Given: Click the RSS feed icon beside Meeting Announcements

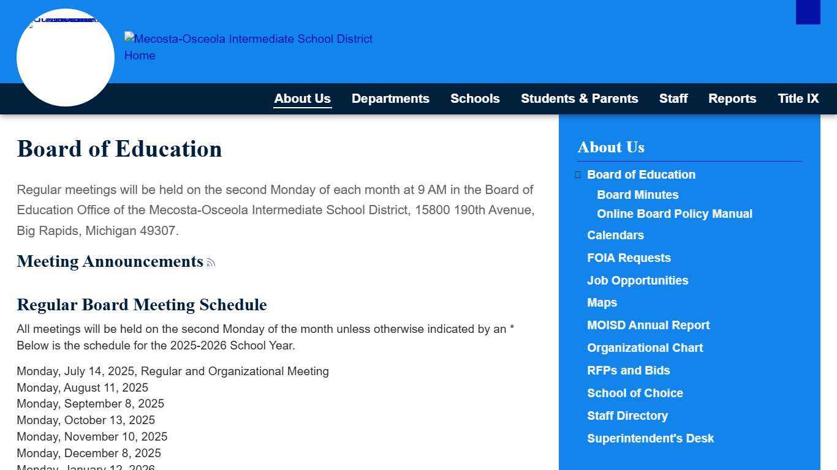Looking at the screenshot, I should click(x=211, y=261).
